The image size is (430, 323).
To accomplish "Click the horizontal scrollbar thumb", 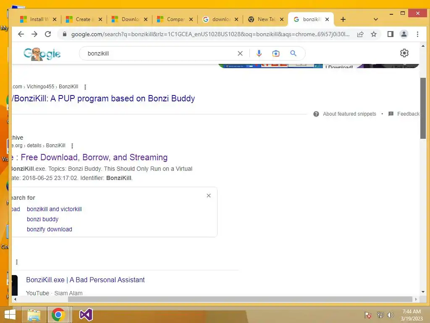I will (x=240, y=299).
